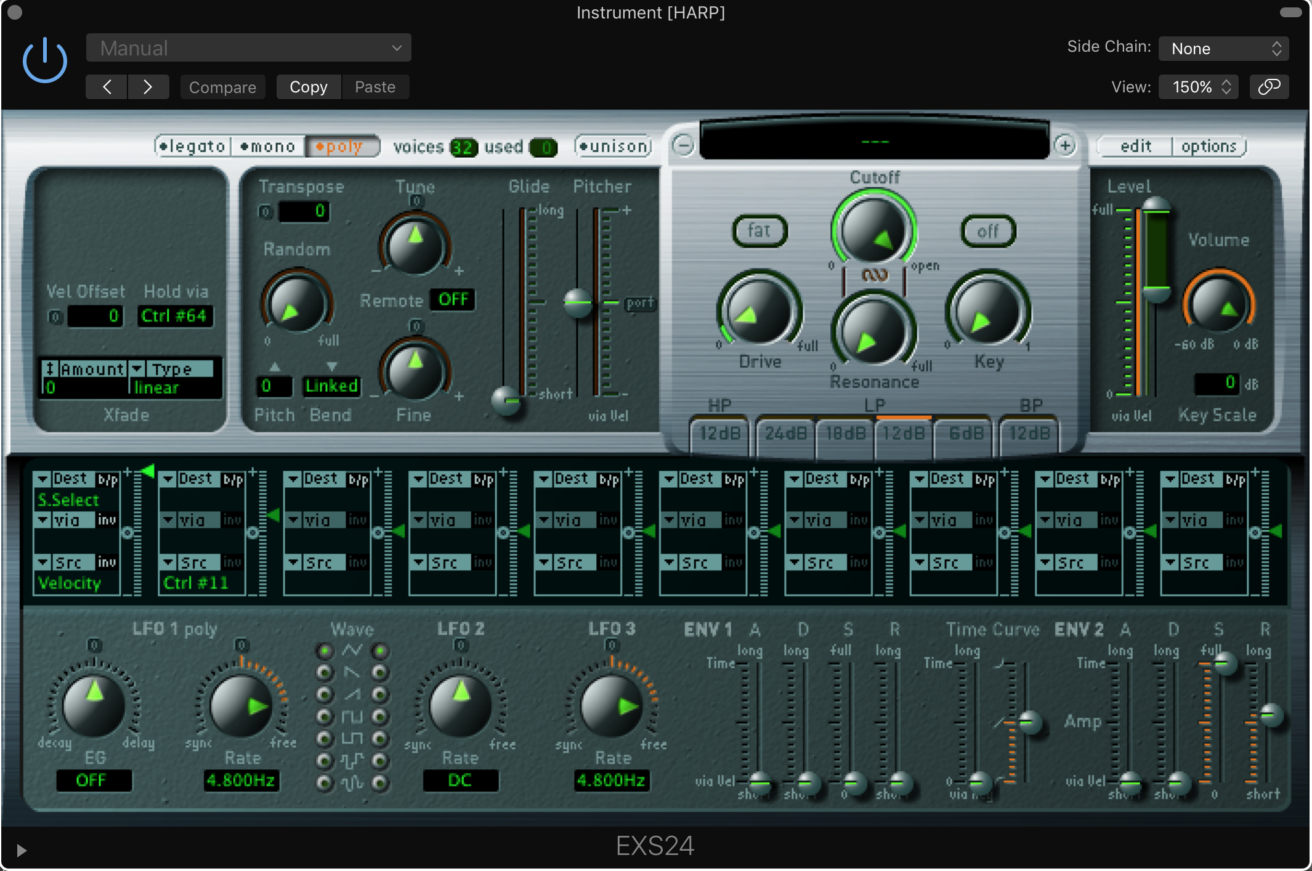Click the link chain icon

1268,87
